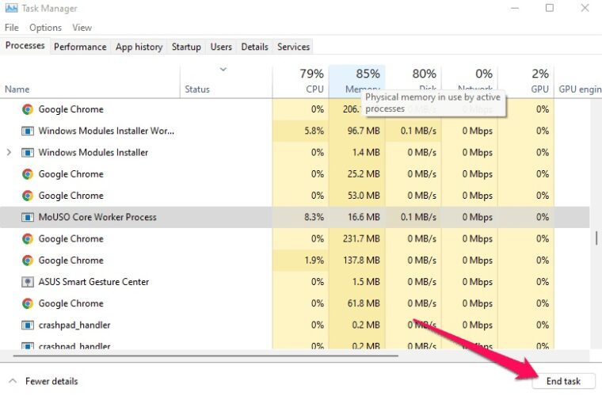Click Chrome icon in the 53.0 MB row
The width and height of the screenshot is (602, 396).
[27, 196]
